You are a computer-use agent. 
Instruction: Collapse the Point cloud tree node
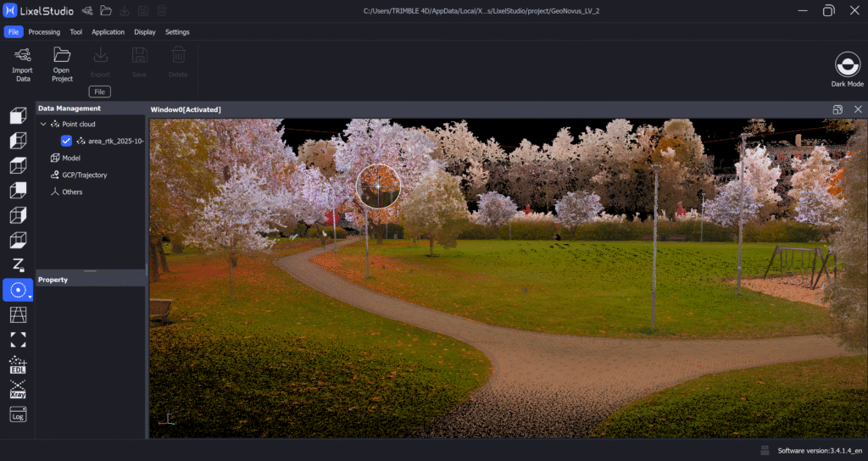pos(43,125)
